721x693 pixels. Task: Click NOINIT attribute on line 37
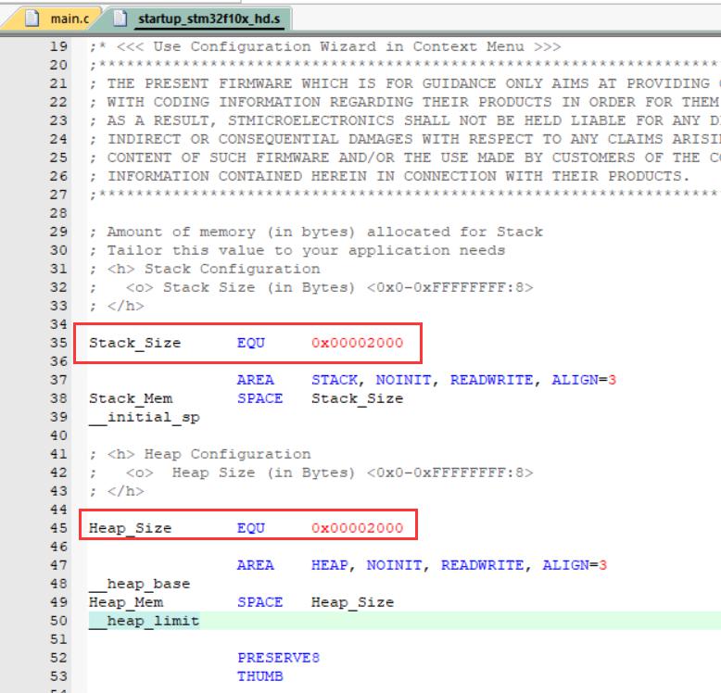[x=404, y=380]
